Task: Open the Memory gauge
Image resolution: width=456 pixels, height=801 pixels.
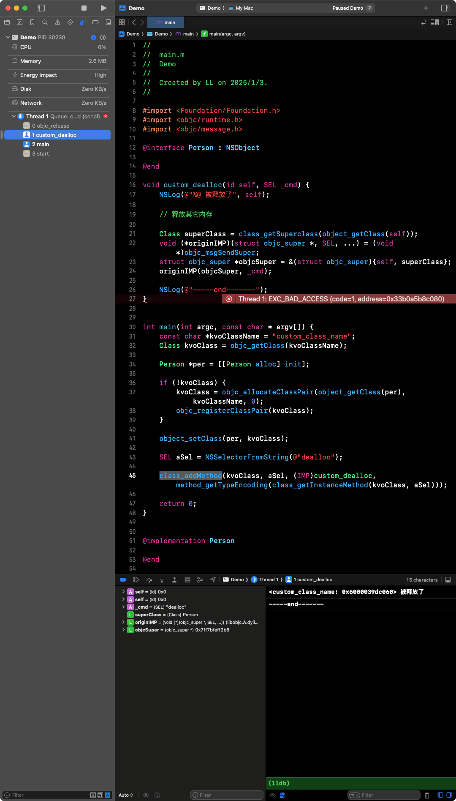Action: (59, 61)
